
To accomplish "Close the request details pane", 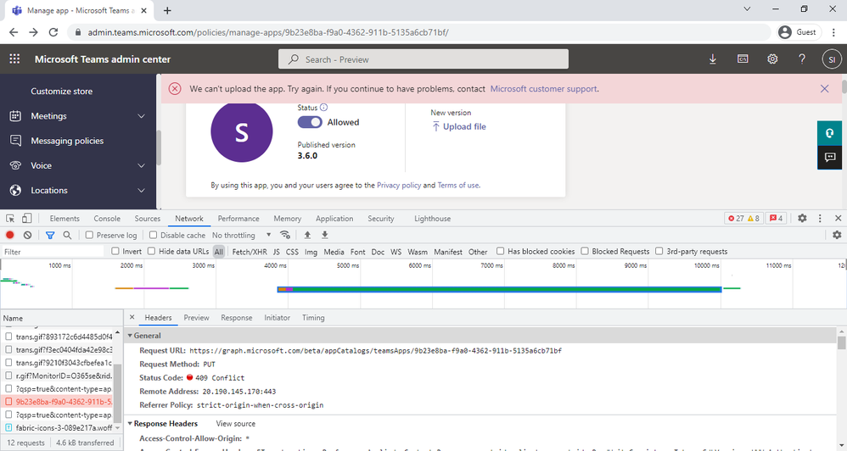I will [132, 317].
